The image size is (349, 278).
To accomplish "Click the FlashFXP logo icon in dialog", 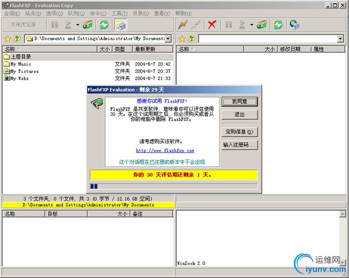I will pyautogui.click(x=97, y=104).
